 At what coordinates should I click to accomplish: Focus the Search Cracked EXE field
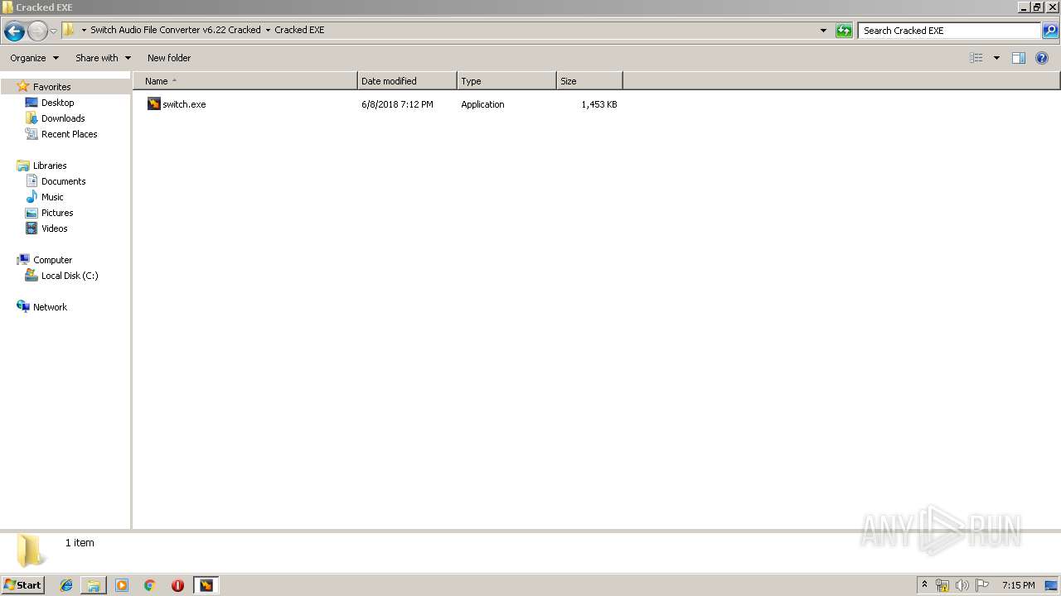[x=950, y=31]
